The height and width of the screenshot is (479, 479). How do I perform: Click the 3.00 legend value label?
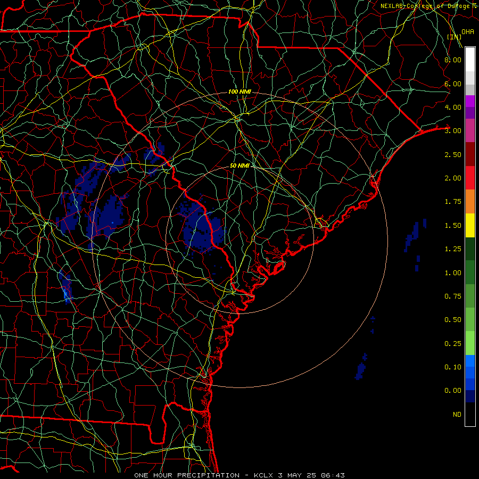(x=453, y=131)
